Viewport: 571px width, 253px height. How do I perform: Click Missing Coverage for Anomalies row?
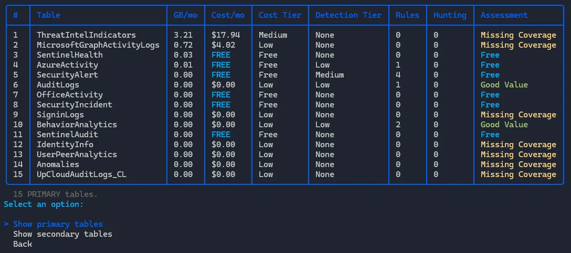coord(518,164)
